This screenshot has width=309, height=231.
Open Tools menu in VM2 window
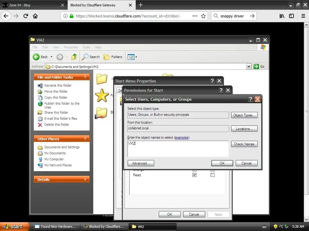(x=86, y=47)
